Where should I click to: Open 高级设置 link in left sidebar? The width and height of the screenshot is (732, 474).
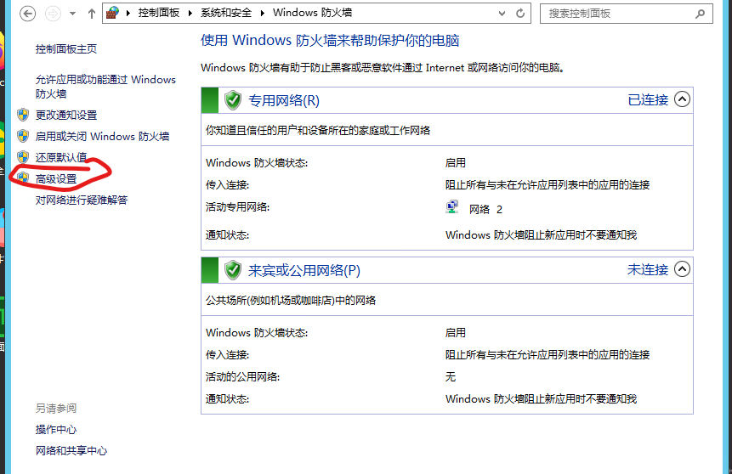coord(56,178)
